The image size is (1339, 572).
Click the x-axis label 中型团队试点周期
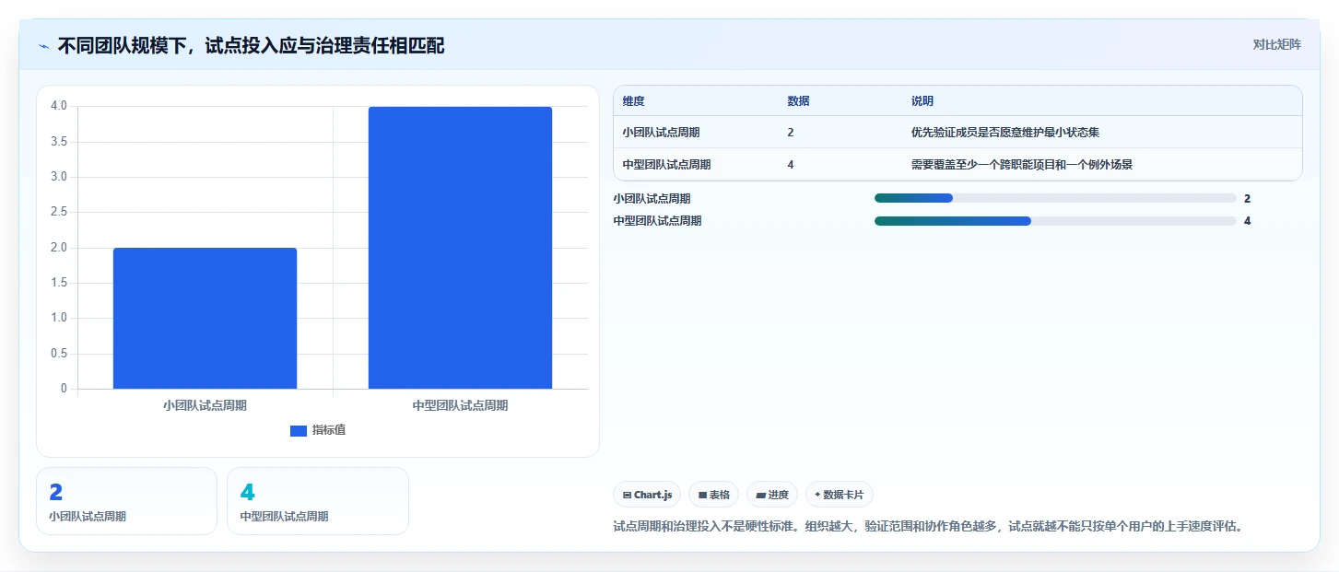(460, 405)
